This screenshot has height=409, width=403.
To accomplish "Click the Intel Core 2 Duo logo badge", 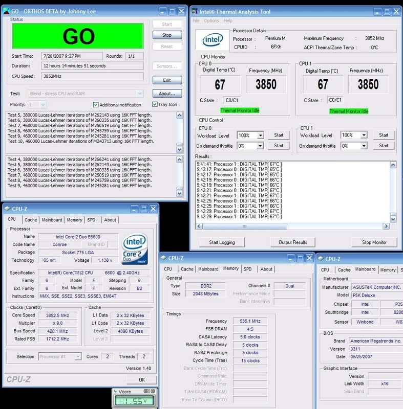I will (135, 248).
